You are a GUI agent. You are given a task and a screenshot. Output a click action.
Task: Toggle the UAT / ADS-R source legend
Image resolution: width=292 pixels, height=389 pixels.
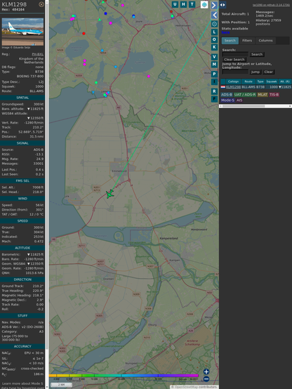tap(244, 95)
